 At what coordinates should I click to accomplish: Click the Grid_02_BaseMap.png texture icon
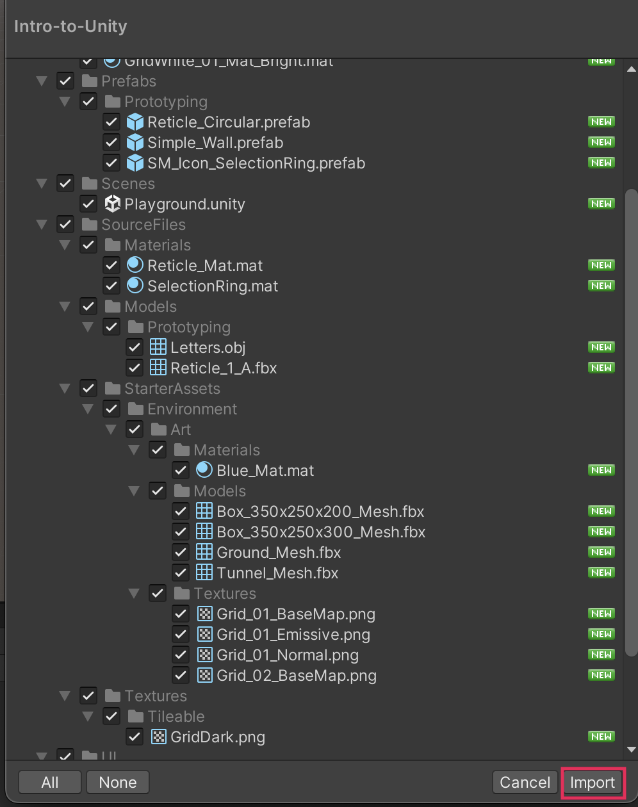(204, 675)
